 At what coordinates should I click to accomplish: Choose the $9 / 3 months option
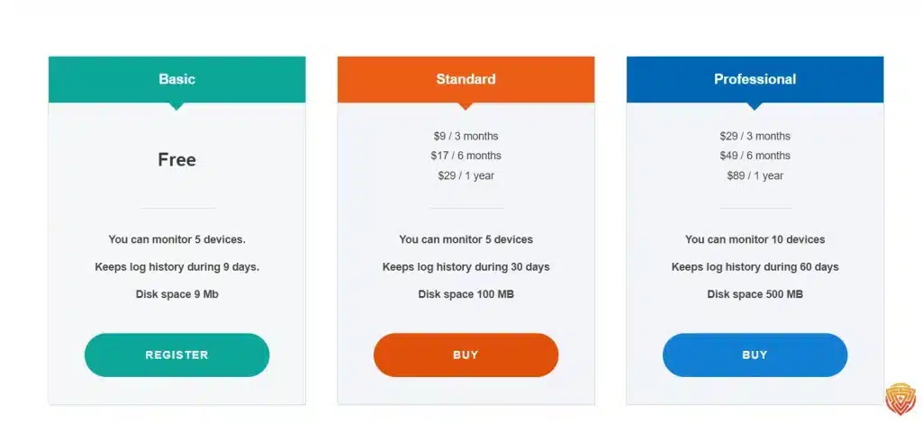466,137
